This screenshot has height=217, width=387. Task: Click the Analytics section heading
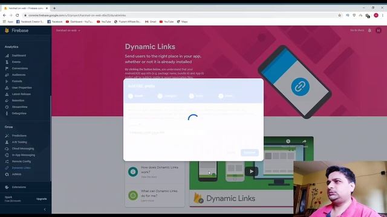click(11, 47)
